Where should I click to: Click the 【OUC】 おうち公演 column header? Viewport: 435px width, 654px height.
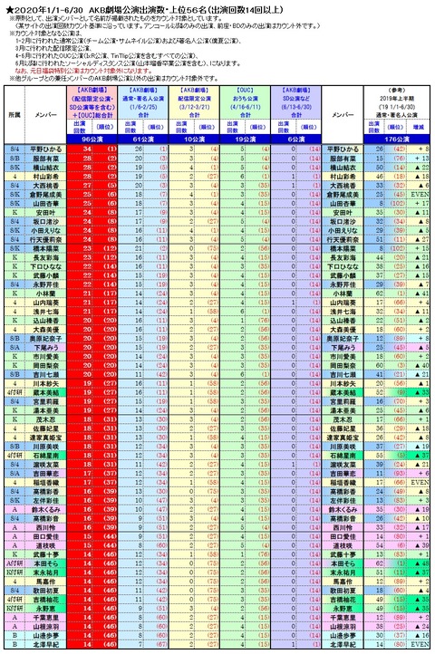245,102
